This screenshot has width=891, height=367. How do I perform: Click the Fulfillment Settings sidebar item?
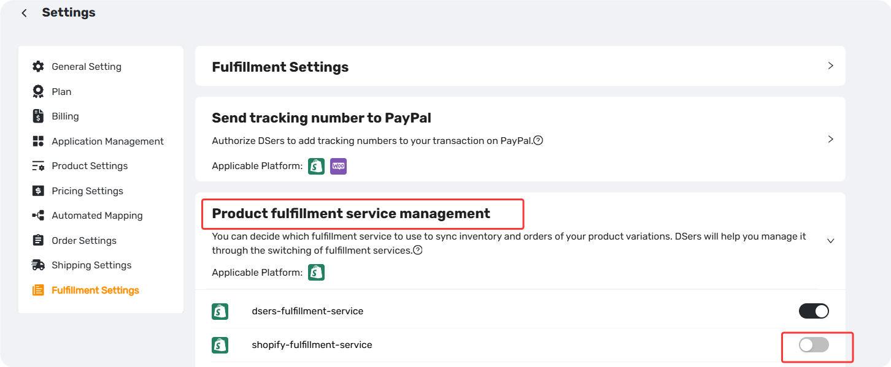95,290
